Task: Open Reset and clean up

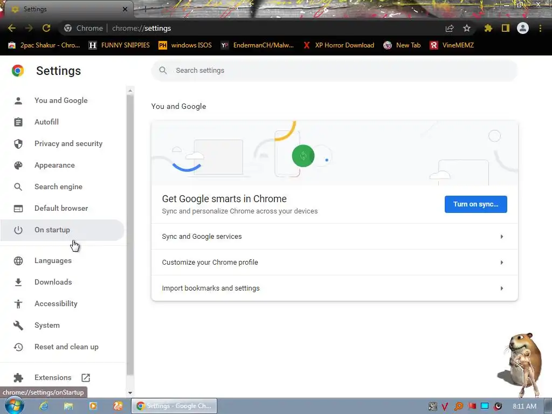Action: [x=62, y=347]
